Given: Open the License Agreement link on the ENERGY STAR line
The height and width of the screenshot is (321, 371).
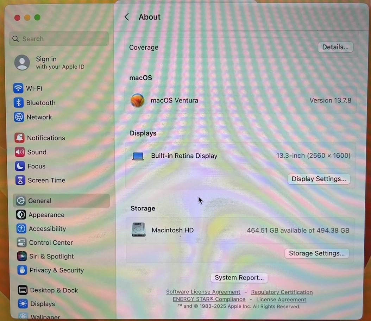Looking at the screenshot, I should (281, 300).
